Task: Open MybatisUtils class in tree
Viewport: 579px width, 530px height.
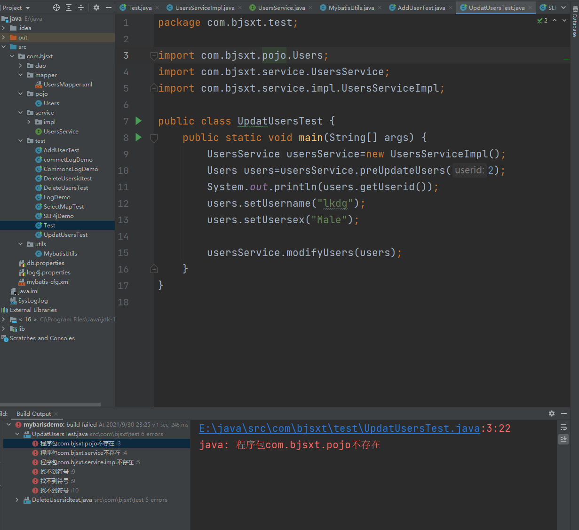Action: point(56,254)
